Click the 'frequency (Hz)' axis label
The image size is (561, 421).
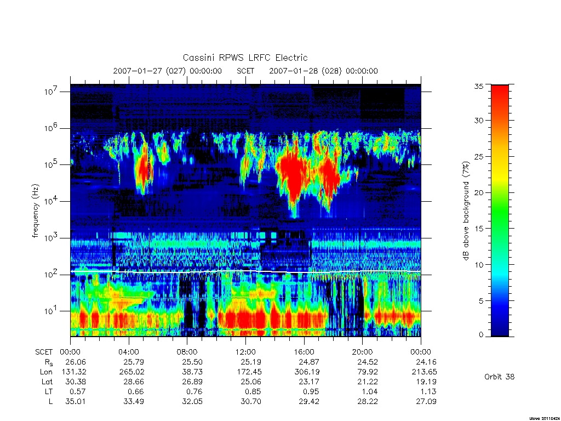35,211
